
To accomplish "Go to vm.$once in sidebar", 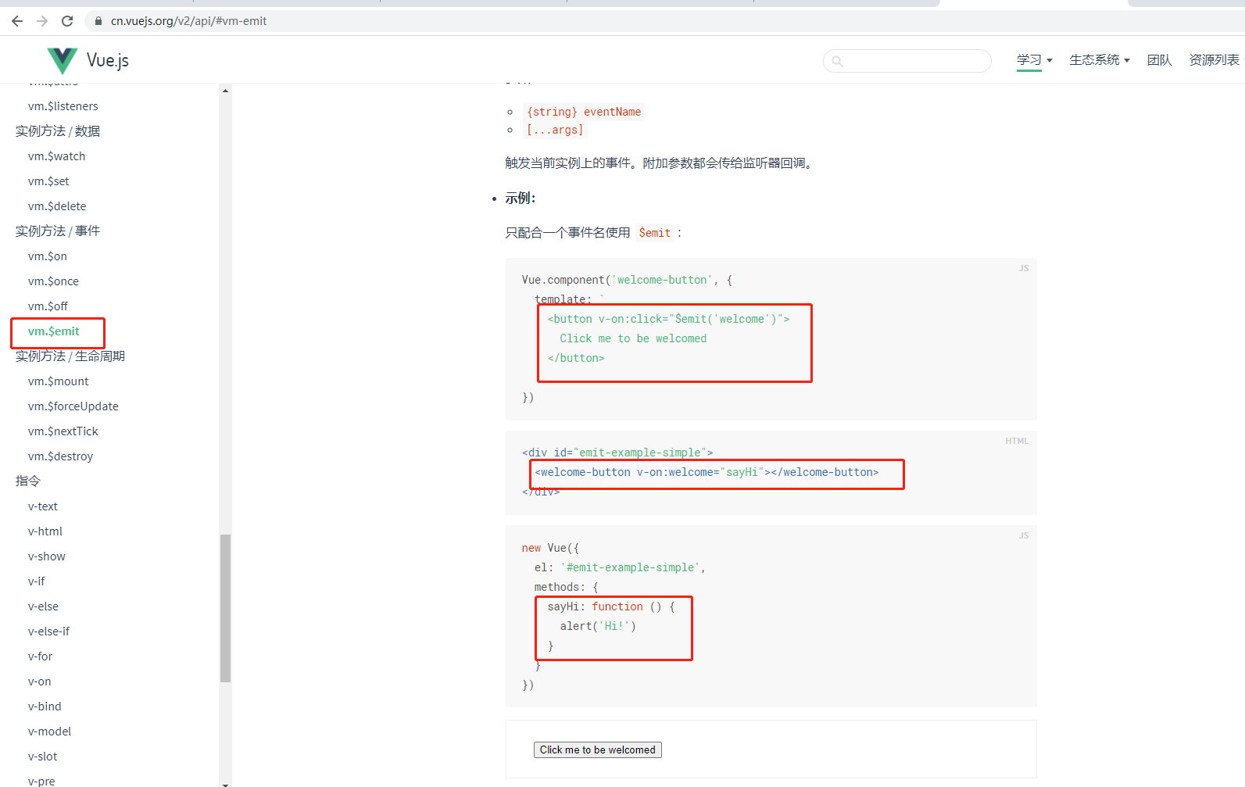I will (x=53, y=281).
